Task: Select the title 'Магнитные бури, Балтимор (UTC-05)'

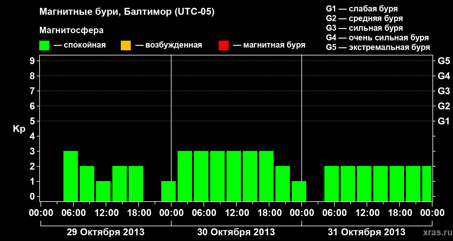Action: (127, 12)
